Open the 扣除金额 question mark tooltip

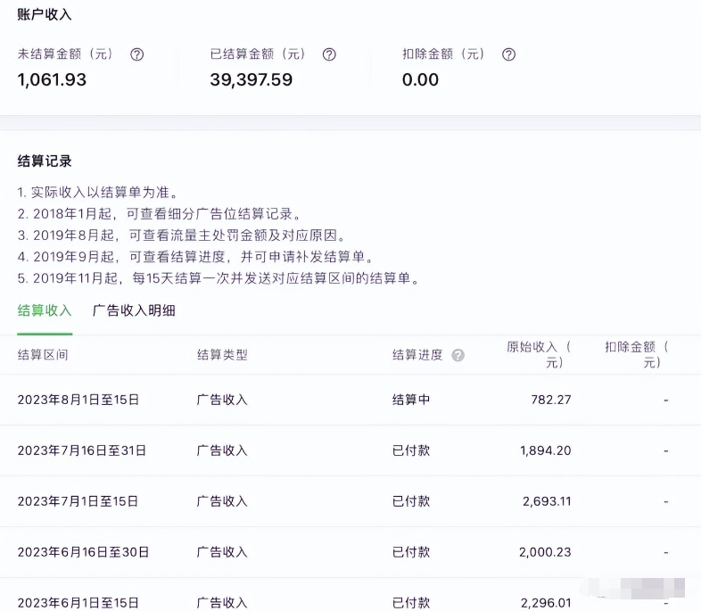tap(508, 54)
